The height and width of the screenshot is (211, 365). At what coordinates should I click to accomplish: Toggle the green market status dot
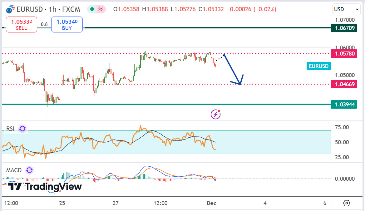coord(92,9)
